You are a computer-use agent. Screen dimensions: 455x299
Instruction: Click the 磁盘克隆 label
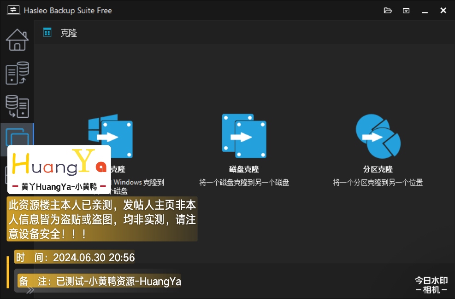(x=244, y=169)
